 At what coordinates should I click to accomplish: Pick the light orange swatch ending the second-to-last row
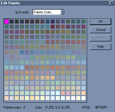click(83, 93)
